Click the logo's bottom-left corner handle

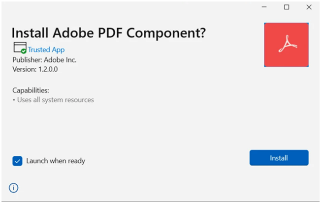coord(265,66)
